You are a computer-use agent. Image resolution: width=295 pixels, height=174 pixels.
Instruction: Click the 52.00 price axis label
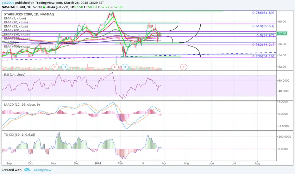pyautogui.click(x=282, y=67)
